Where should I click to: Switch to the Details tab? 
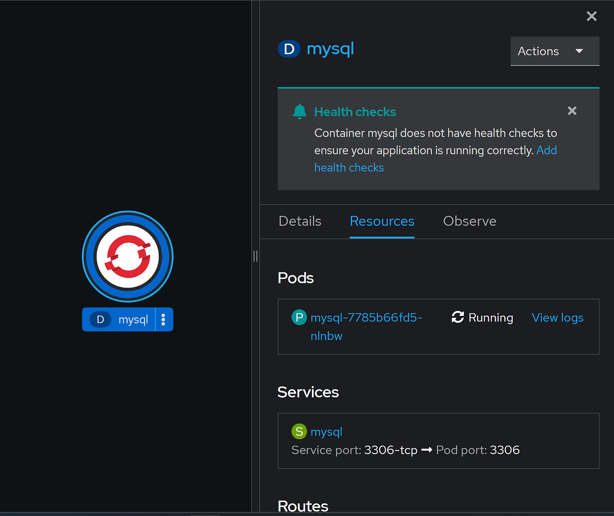pos(300,221)
